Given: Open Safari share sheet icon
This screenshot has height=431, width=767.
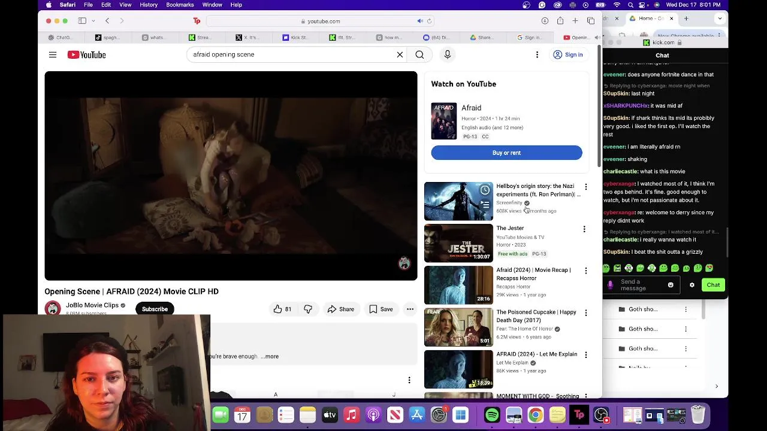Looking at the screenshot, I should 560,21.
